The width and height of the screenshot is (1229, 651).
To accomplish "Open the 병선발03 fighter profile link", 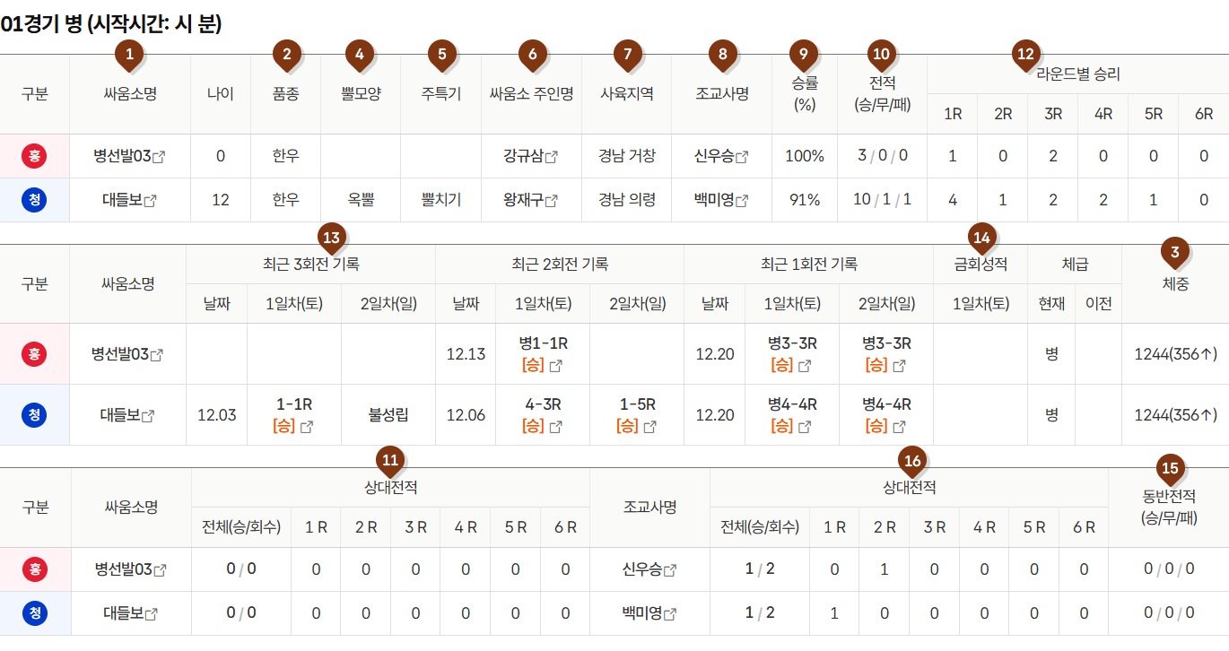I will coord(126,155).
